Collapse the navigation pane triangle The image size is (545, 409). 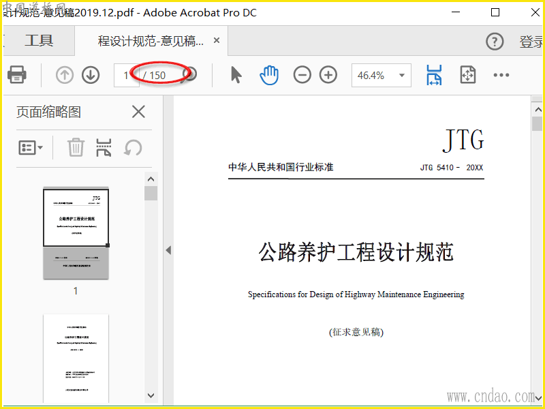click(x=168, y=250)
